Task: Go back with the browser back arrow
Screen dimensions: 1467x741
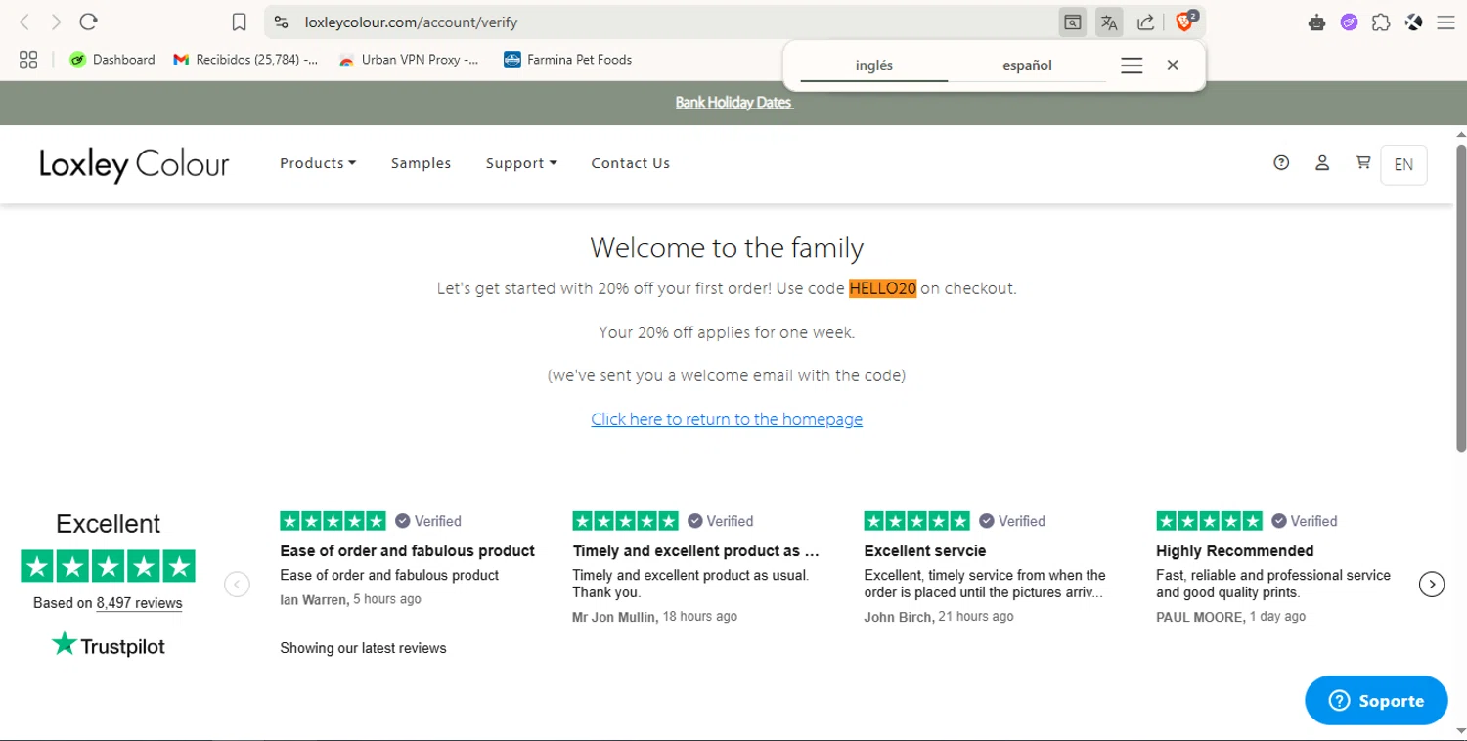Action: click(25, 22)
